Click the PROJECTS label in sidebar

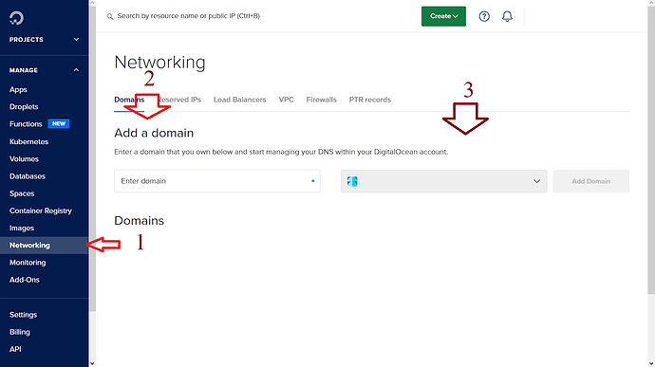pos(27,39)
